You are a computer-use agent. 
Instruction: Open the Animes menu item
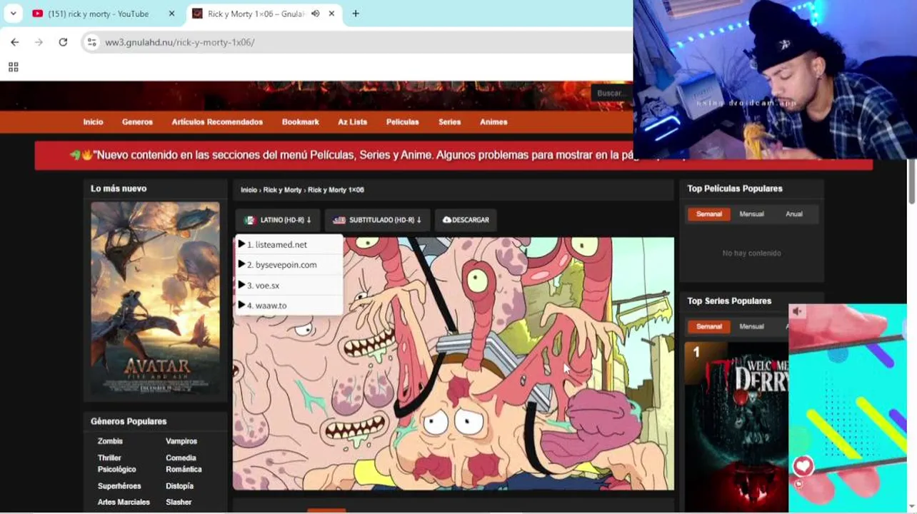[x=493, y=122]
